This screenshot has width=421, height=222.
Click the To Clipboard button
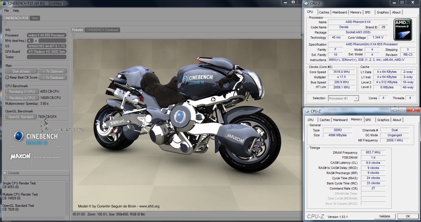[x=53, y=71]
